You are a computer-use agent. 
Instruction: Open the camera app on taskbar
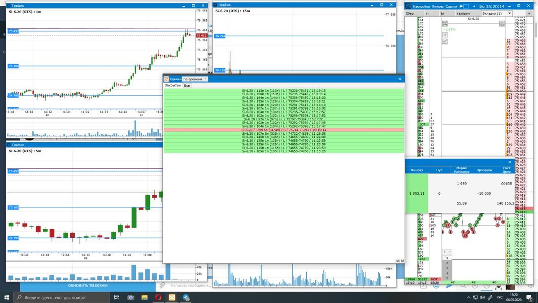(130, 297)
